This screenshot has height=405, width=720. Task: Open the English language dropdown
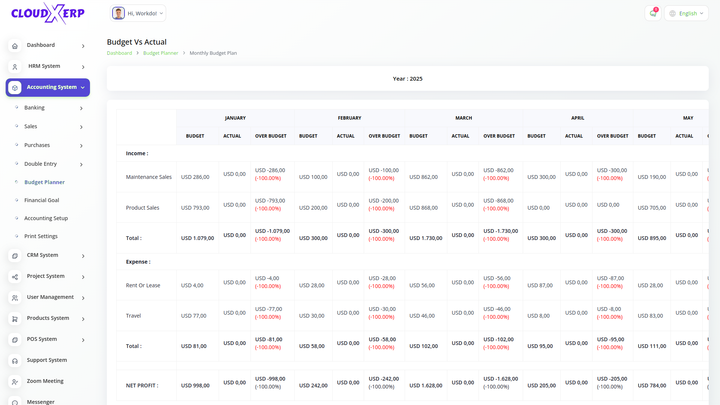[686, 13]
